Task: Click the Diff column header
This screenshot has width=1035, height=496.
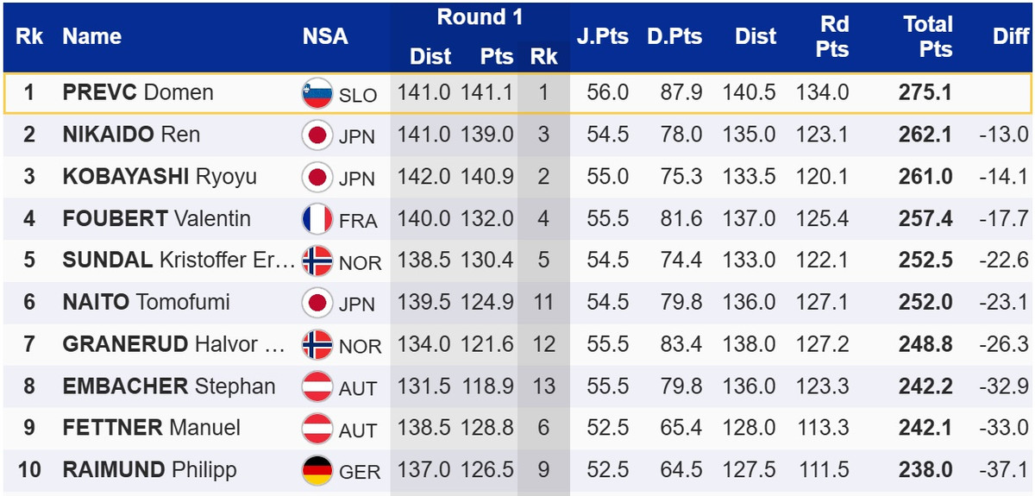Action: point(1010,36)
